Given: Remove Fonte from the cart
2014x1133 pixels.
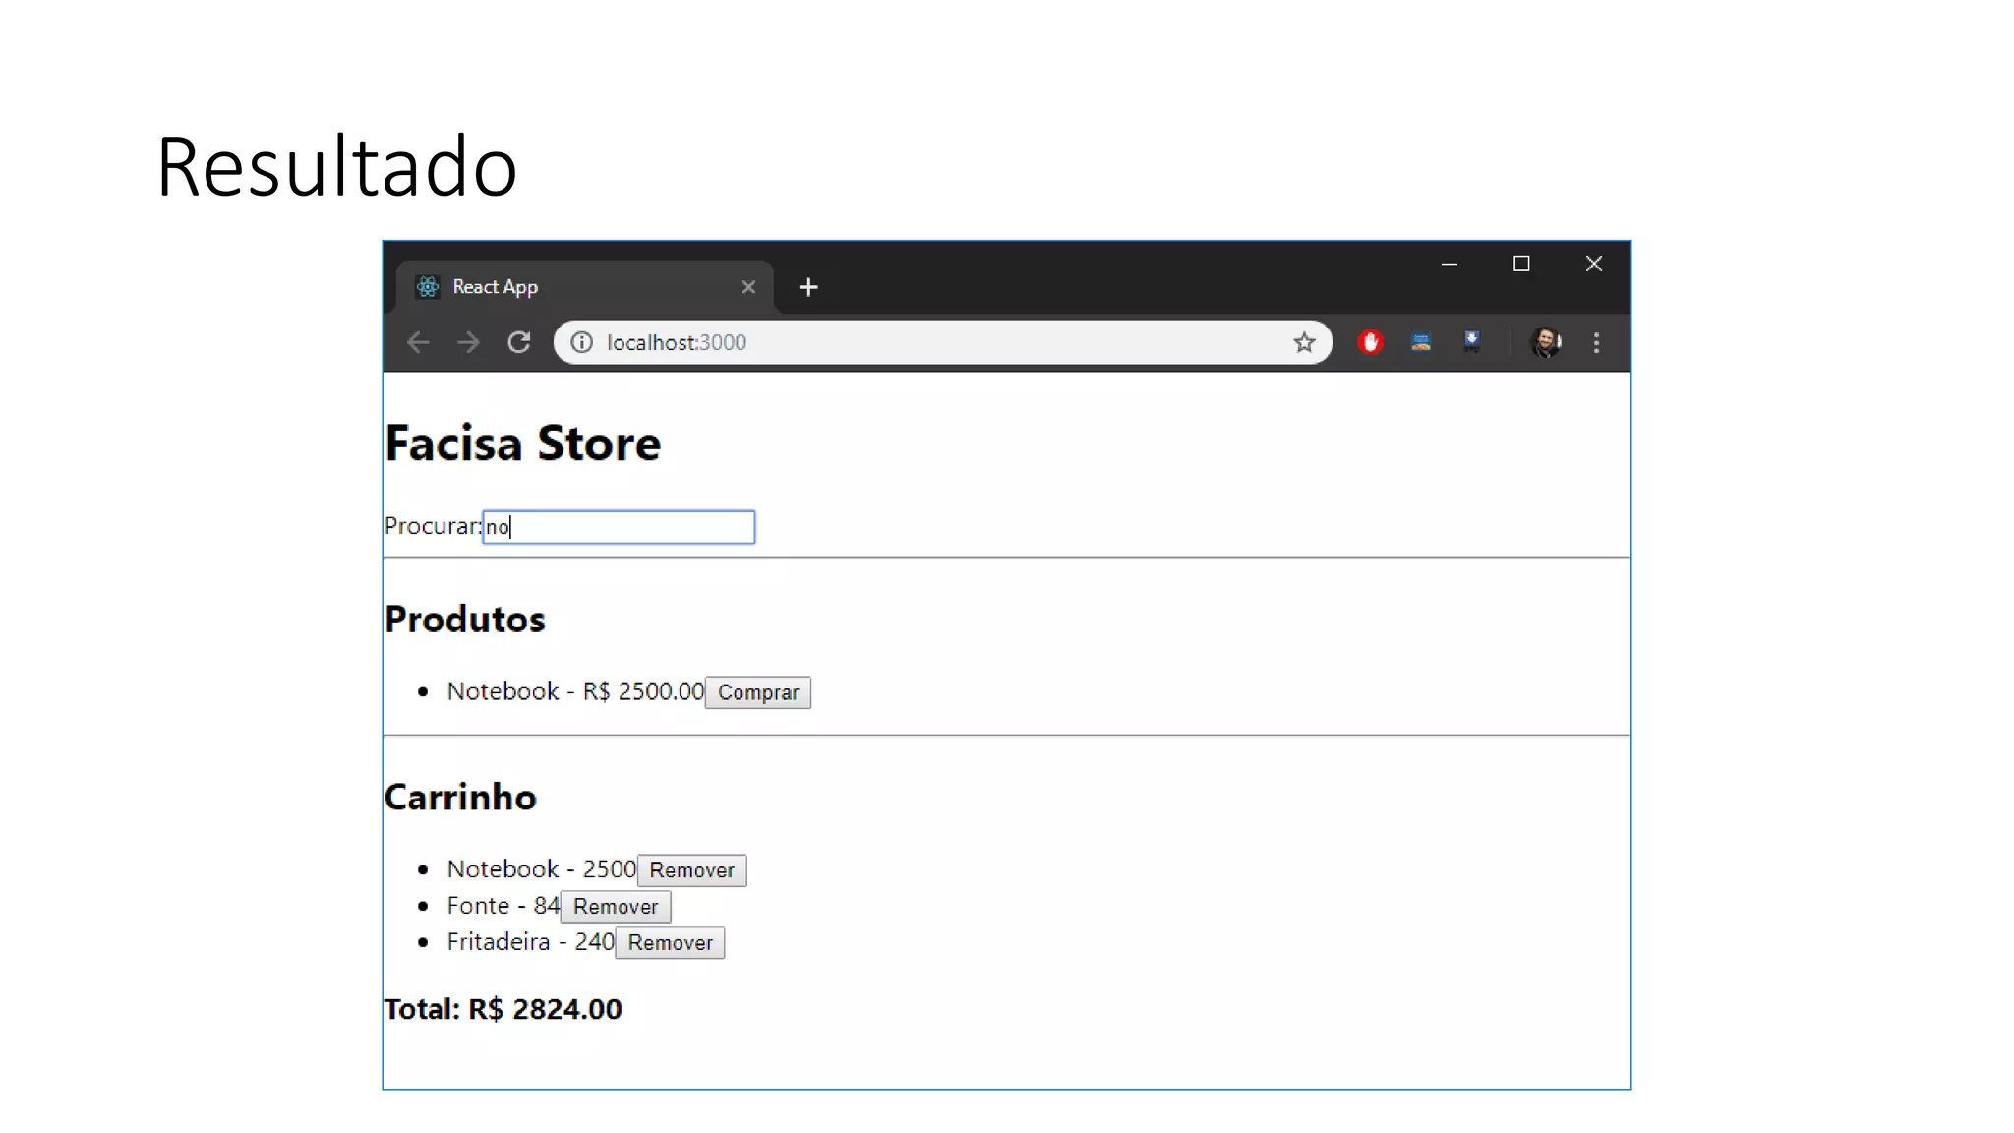Looking at the screenshot, I should (x=616, y=907).
